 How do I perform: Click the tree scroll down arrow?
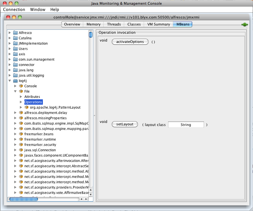tap(91, 194)
